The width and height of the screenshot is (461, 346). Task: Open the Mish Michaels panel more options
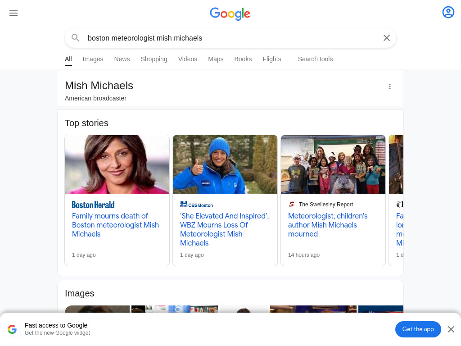tap(389, 86)
